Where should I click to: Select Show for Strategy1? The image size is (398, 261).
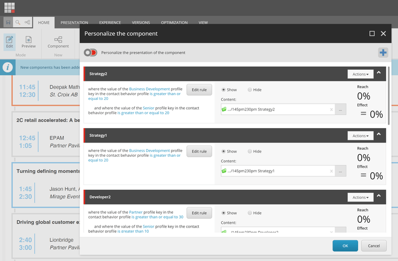[x=223, y=151]
